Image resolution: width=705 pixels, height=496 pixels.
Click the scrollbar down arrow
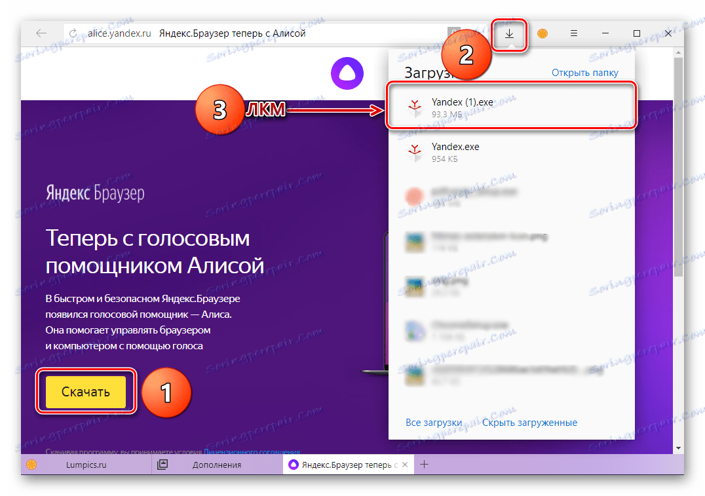click(x=678, y=448)
